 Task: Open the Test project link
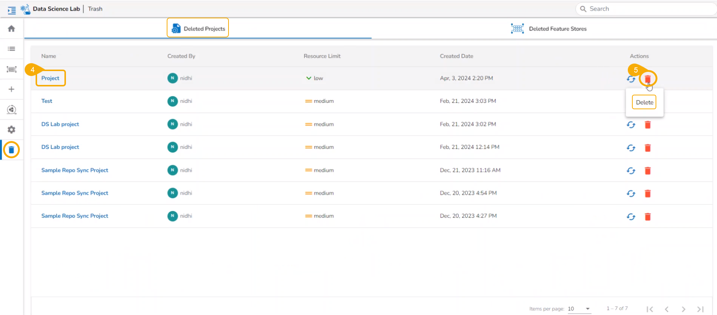pos(47,101)
